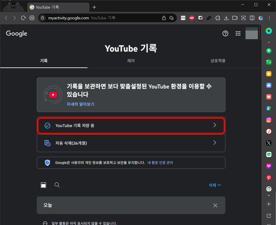Screen dimensions: 276x225
Task: Filter history by date calendar icon
Action: tap(43, 185)
